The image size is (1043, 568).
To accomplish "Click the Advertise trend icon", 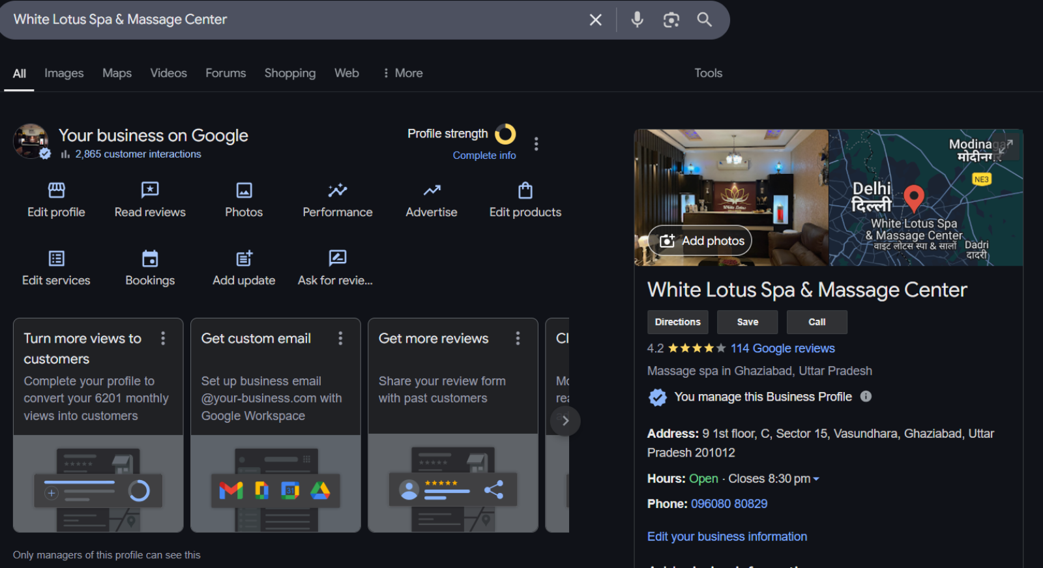I will pyautogui.click(x=432, y=190).
